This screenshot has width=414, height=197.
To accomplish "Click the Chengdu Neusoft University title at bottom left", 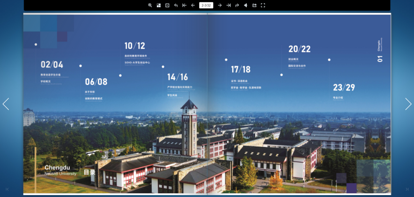I will click(x=61, y=170).
